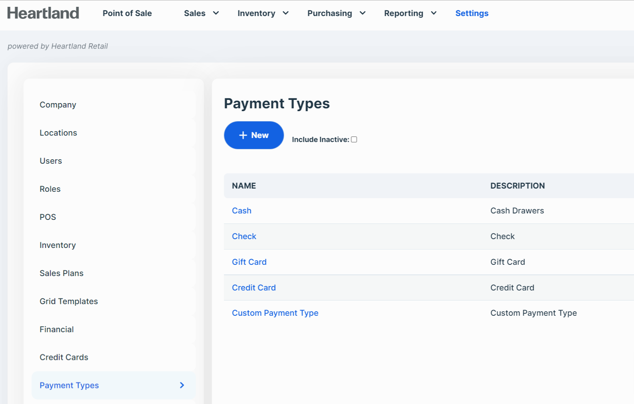Click the Include Inactive label
The image size is (634, 404).
[321, 140]
